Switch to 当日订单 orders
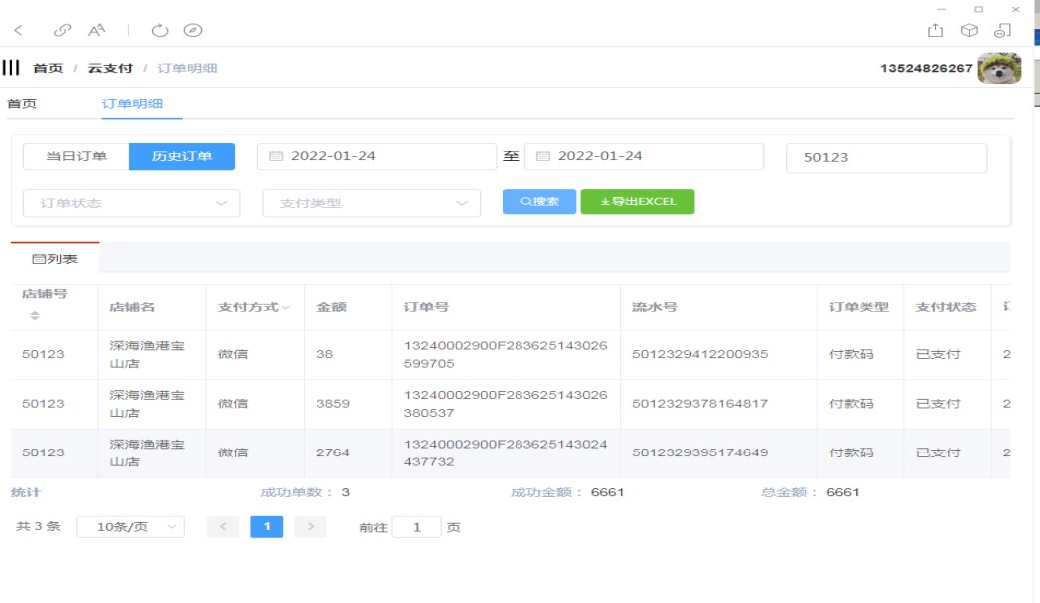The height and width of the screenshot is (603, 1040). (x=76, y=156)
